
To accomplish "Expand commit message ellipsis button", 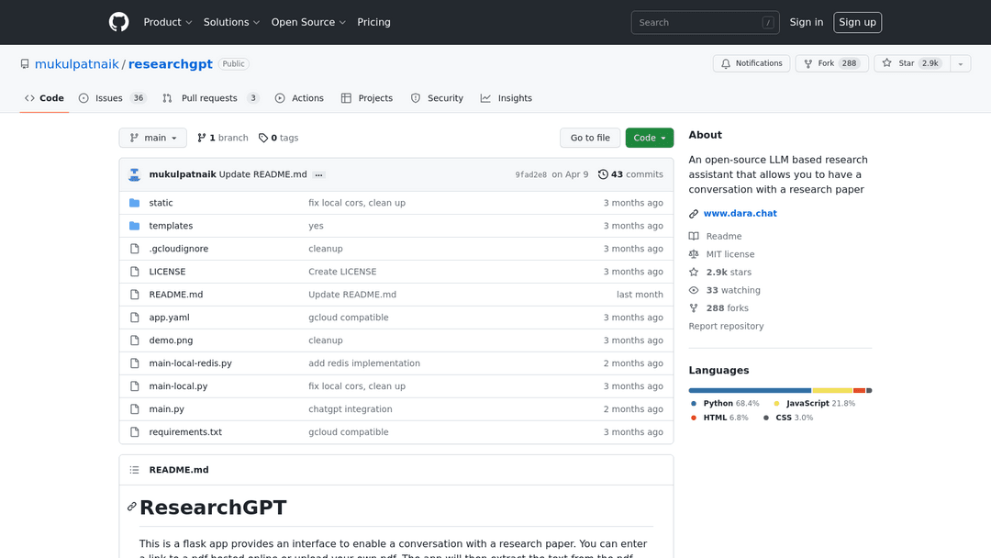I will coord(318,175).
